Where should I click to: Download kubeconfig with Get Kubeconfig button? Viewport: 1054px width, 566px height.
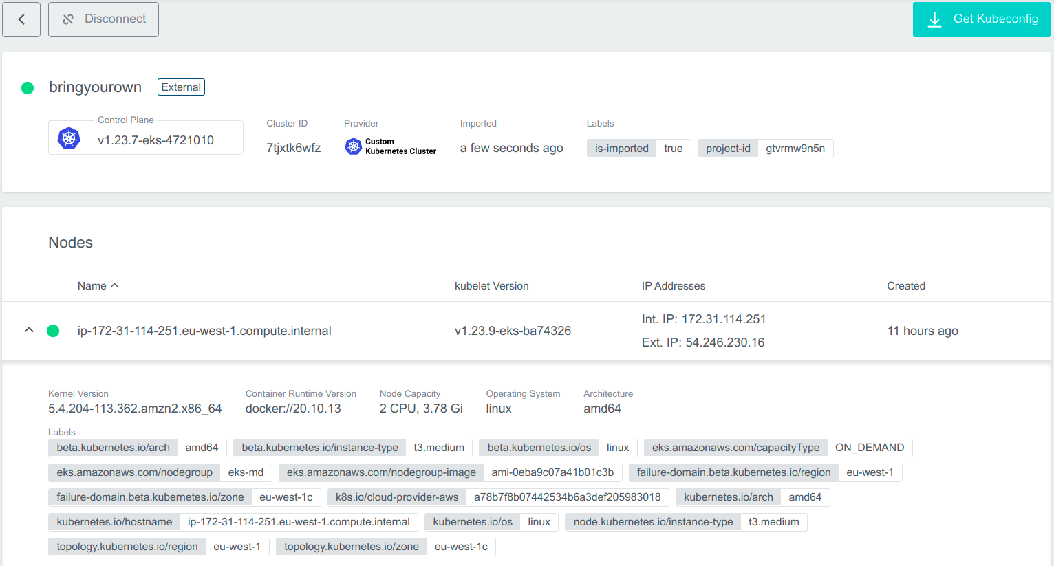click(981, 19)
